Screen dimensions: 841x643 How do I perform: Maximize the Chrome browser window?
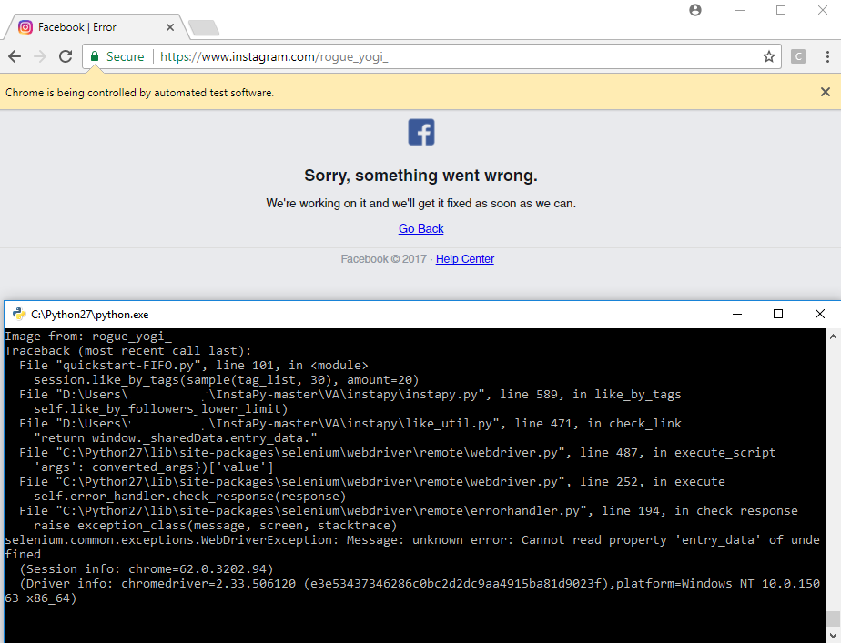(781, 10)
